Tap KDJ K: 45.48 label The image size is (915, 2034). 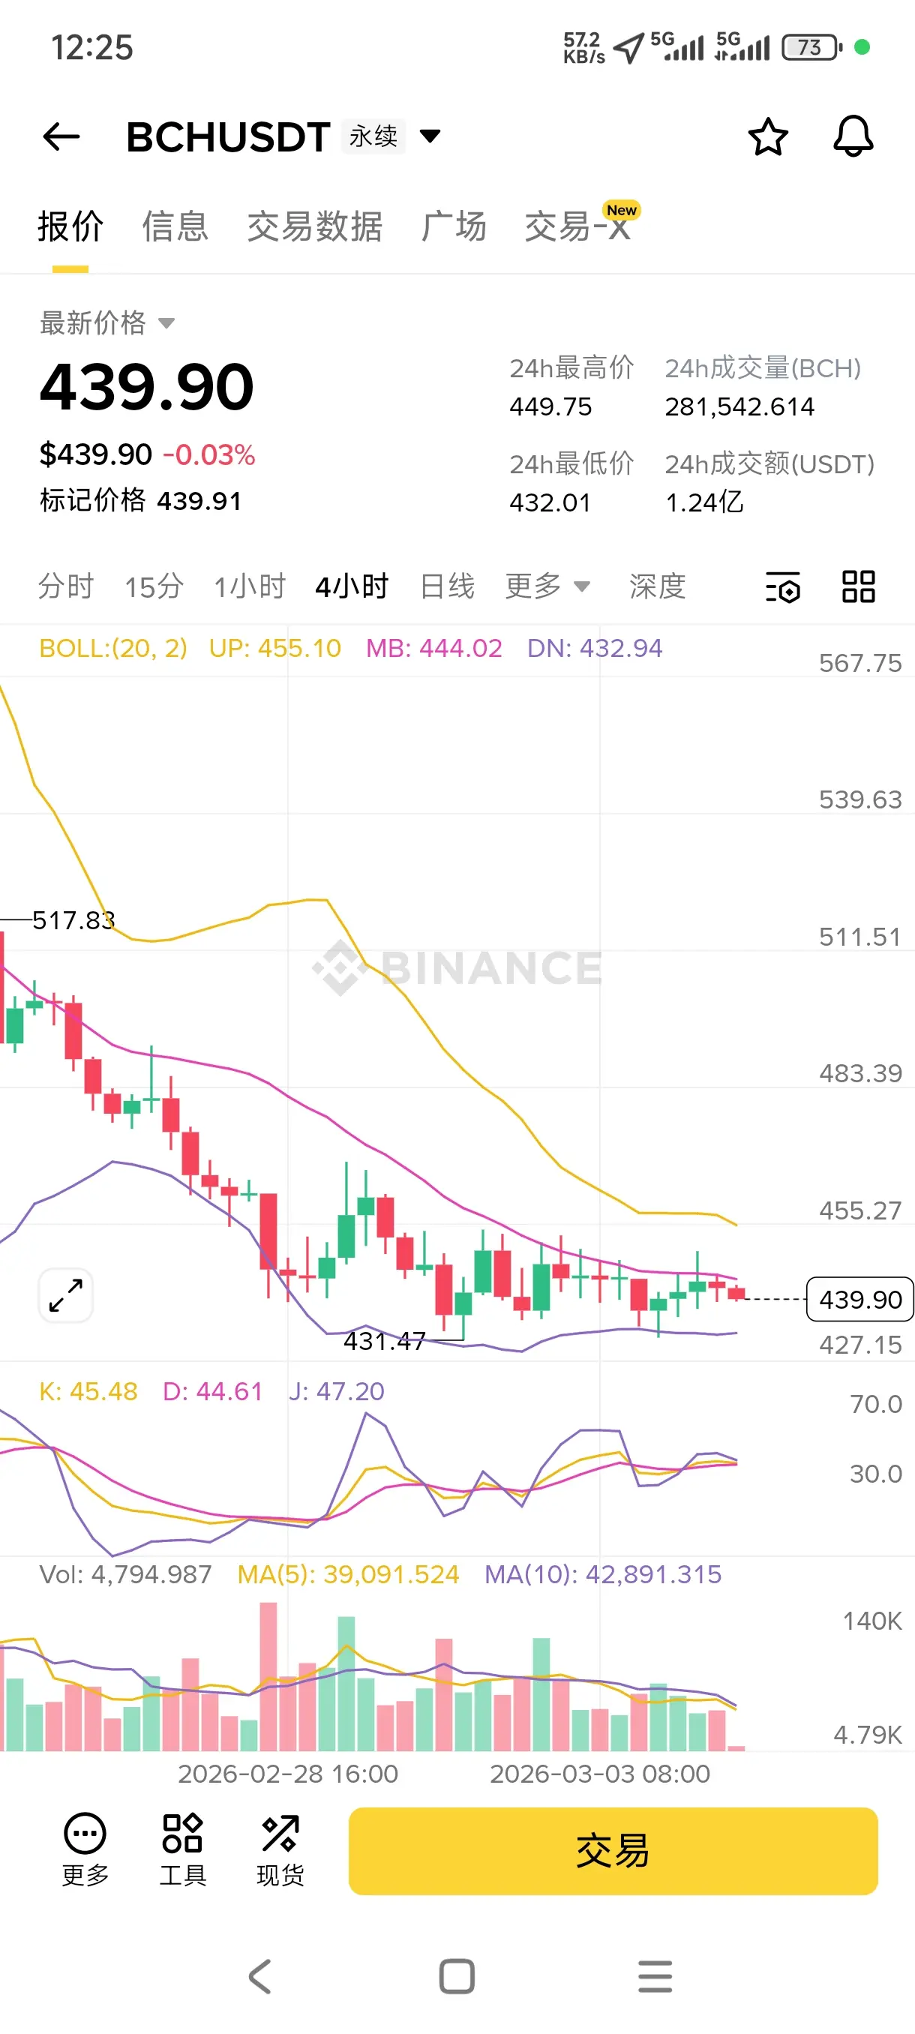tap(88, 1390)
